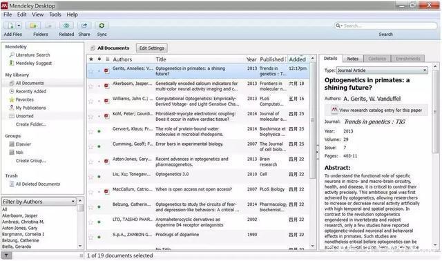This screenshot has width=442, height=261.
Task: Click the Related documents toolbar icon
Action: [x=66, y=26]
